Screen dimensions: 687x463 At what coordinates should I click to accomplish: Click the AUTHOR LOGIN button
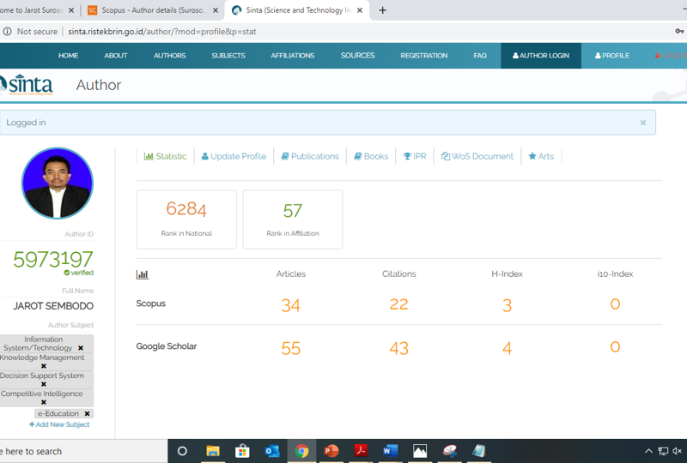pyautogui.click(x=541, y=56)
